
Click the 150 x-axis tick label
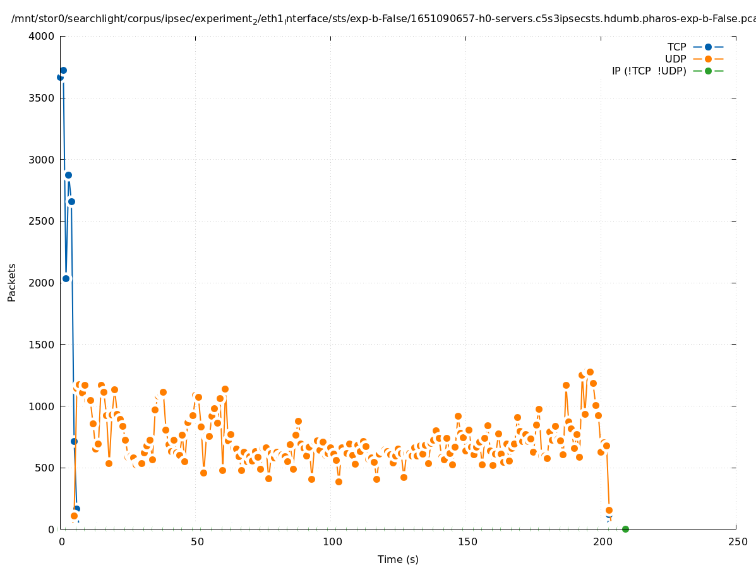pos(466,541)
